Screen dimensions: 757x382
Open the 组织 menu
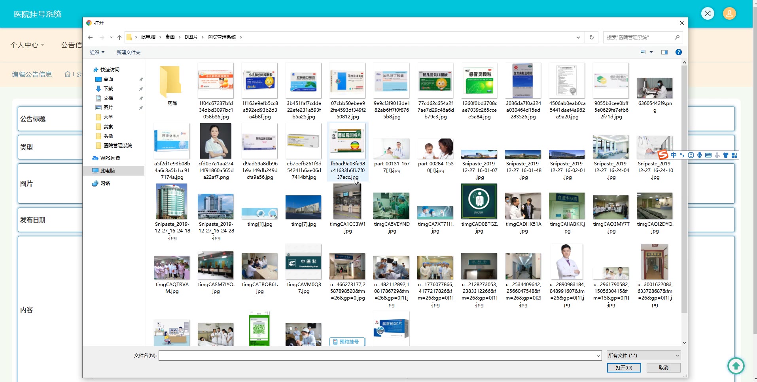tap(97, 52)
